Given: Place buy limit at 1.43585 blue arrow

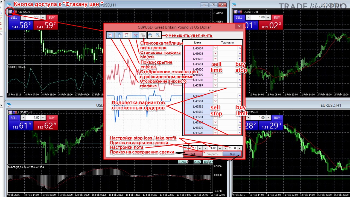Looking at the screenshot, I should click(240, 96).
